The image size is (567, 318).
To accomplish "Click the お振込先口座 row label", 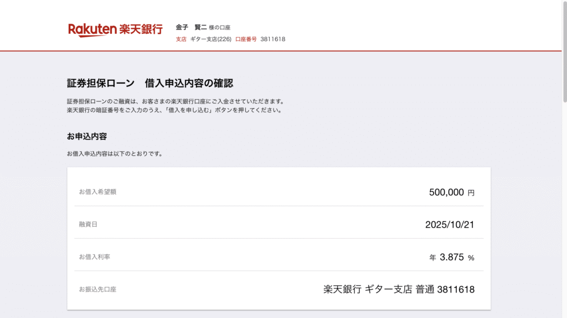I will click(x=97, y=289).
